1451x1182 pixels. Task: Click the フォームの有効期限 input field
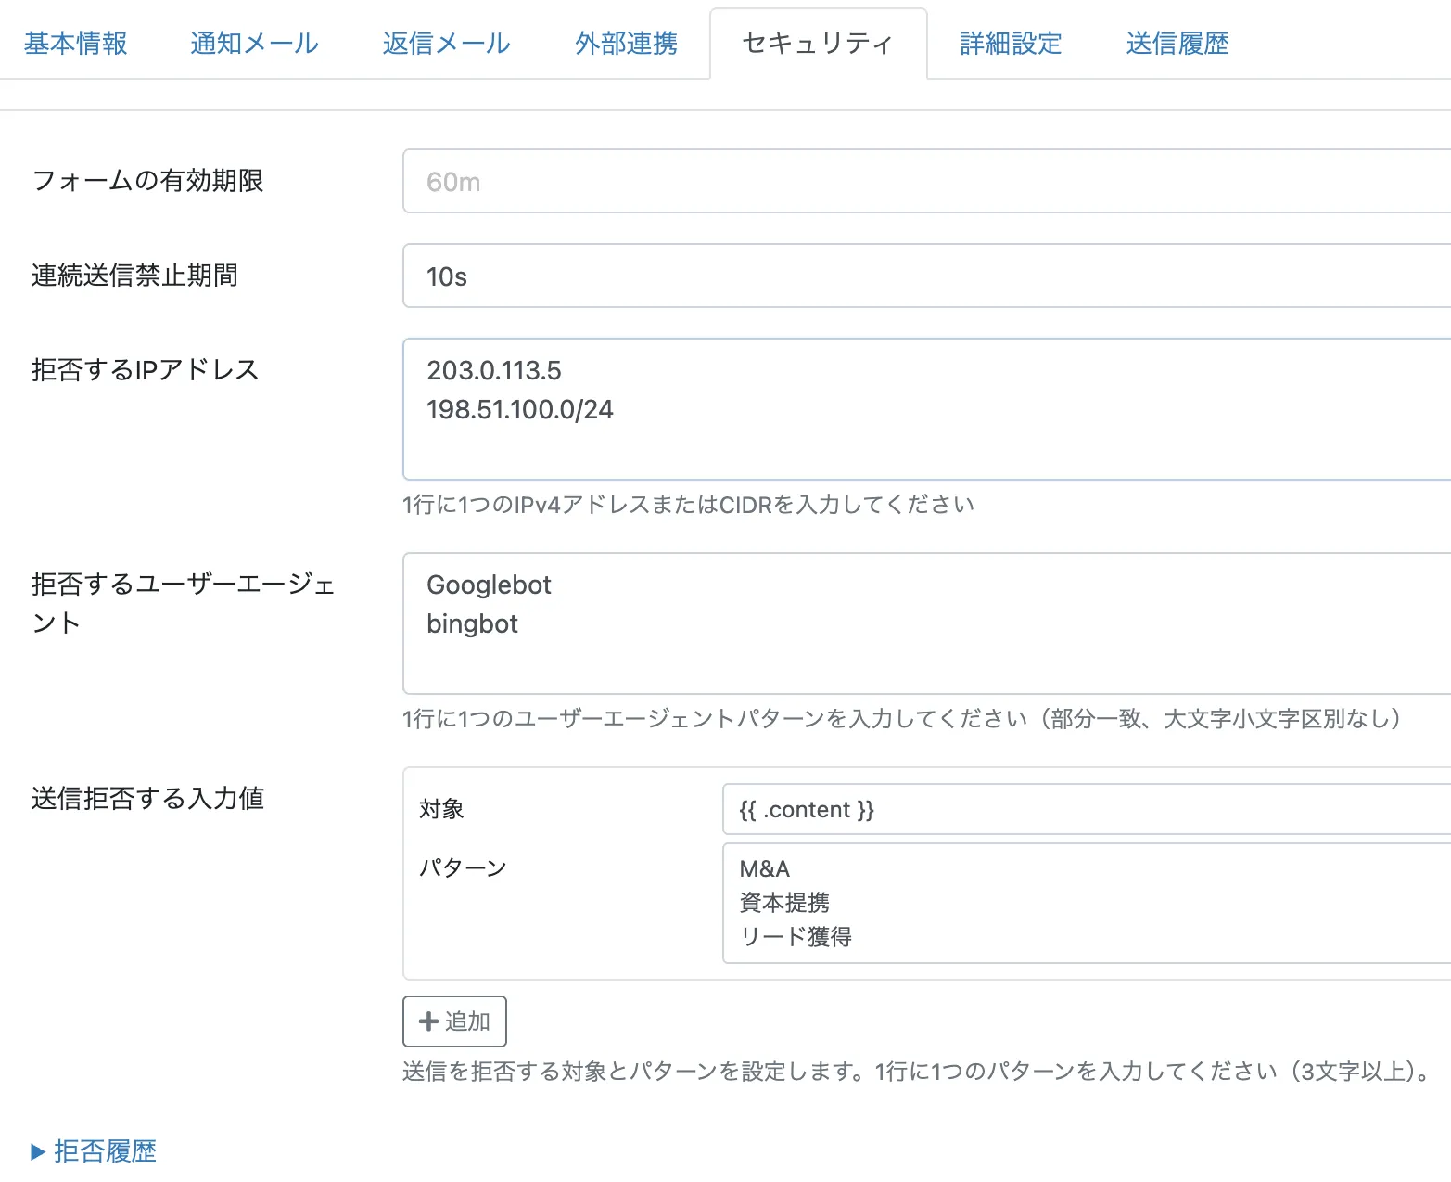(x=927, y=182)
